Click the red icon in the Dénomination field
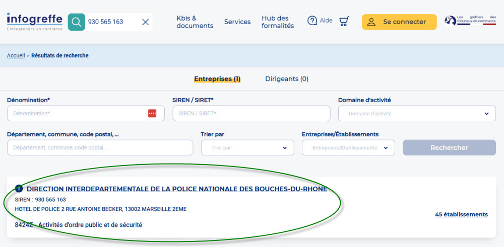 click(152, 113)
